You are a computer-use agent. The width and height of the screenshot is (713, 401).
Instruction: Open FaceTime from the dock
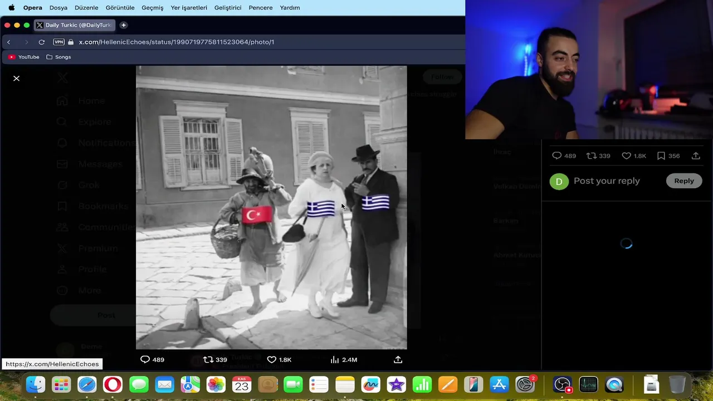[x=293, y=384]
